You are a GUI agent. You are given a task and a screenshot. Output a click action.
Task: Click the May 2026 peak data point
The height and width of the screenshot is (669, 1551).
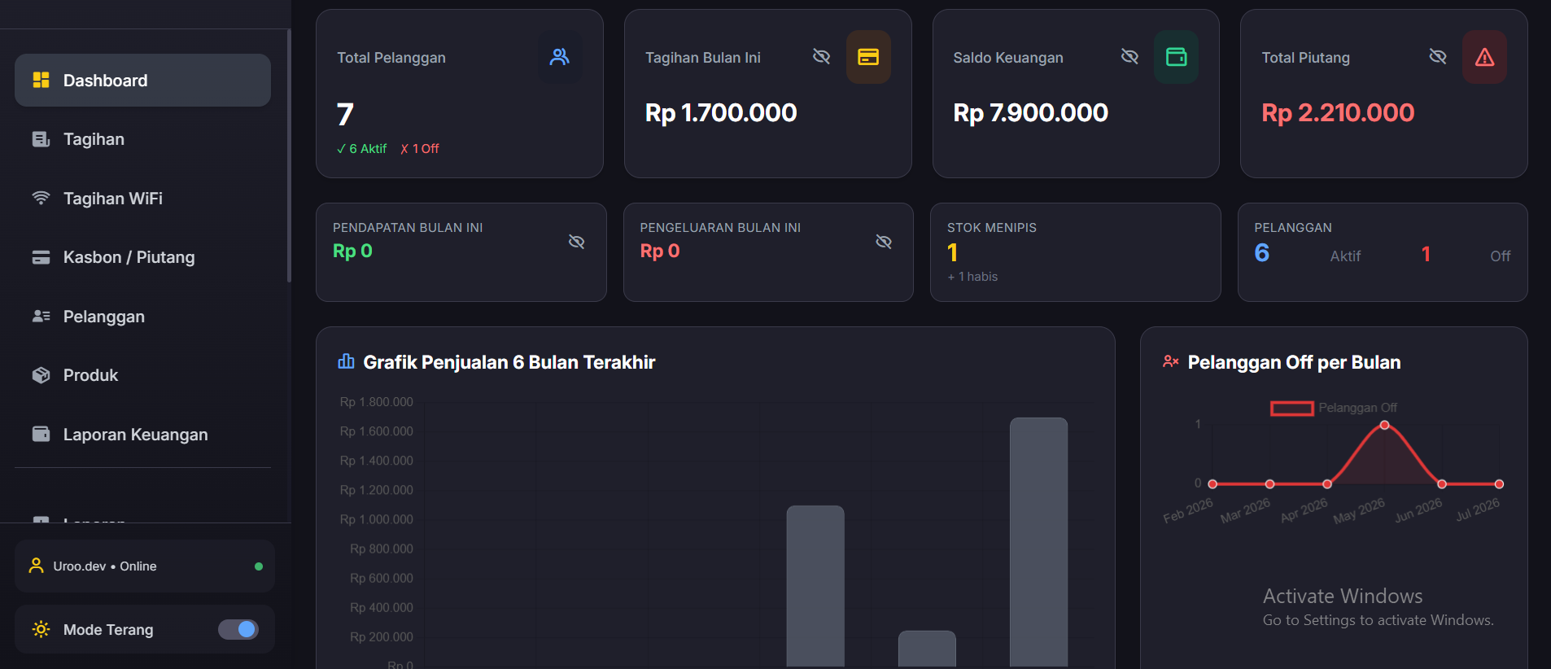pyautogui.click(x=1384, y=425)
